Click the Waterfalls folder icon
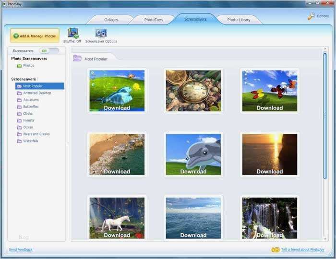This screenshot has width=336, height=259. 19,141
